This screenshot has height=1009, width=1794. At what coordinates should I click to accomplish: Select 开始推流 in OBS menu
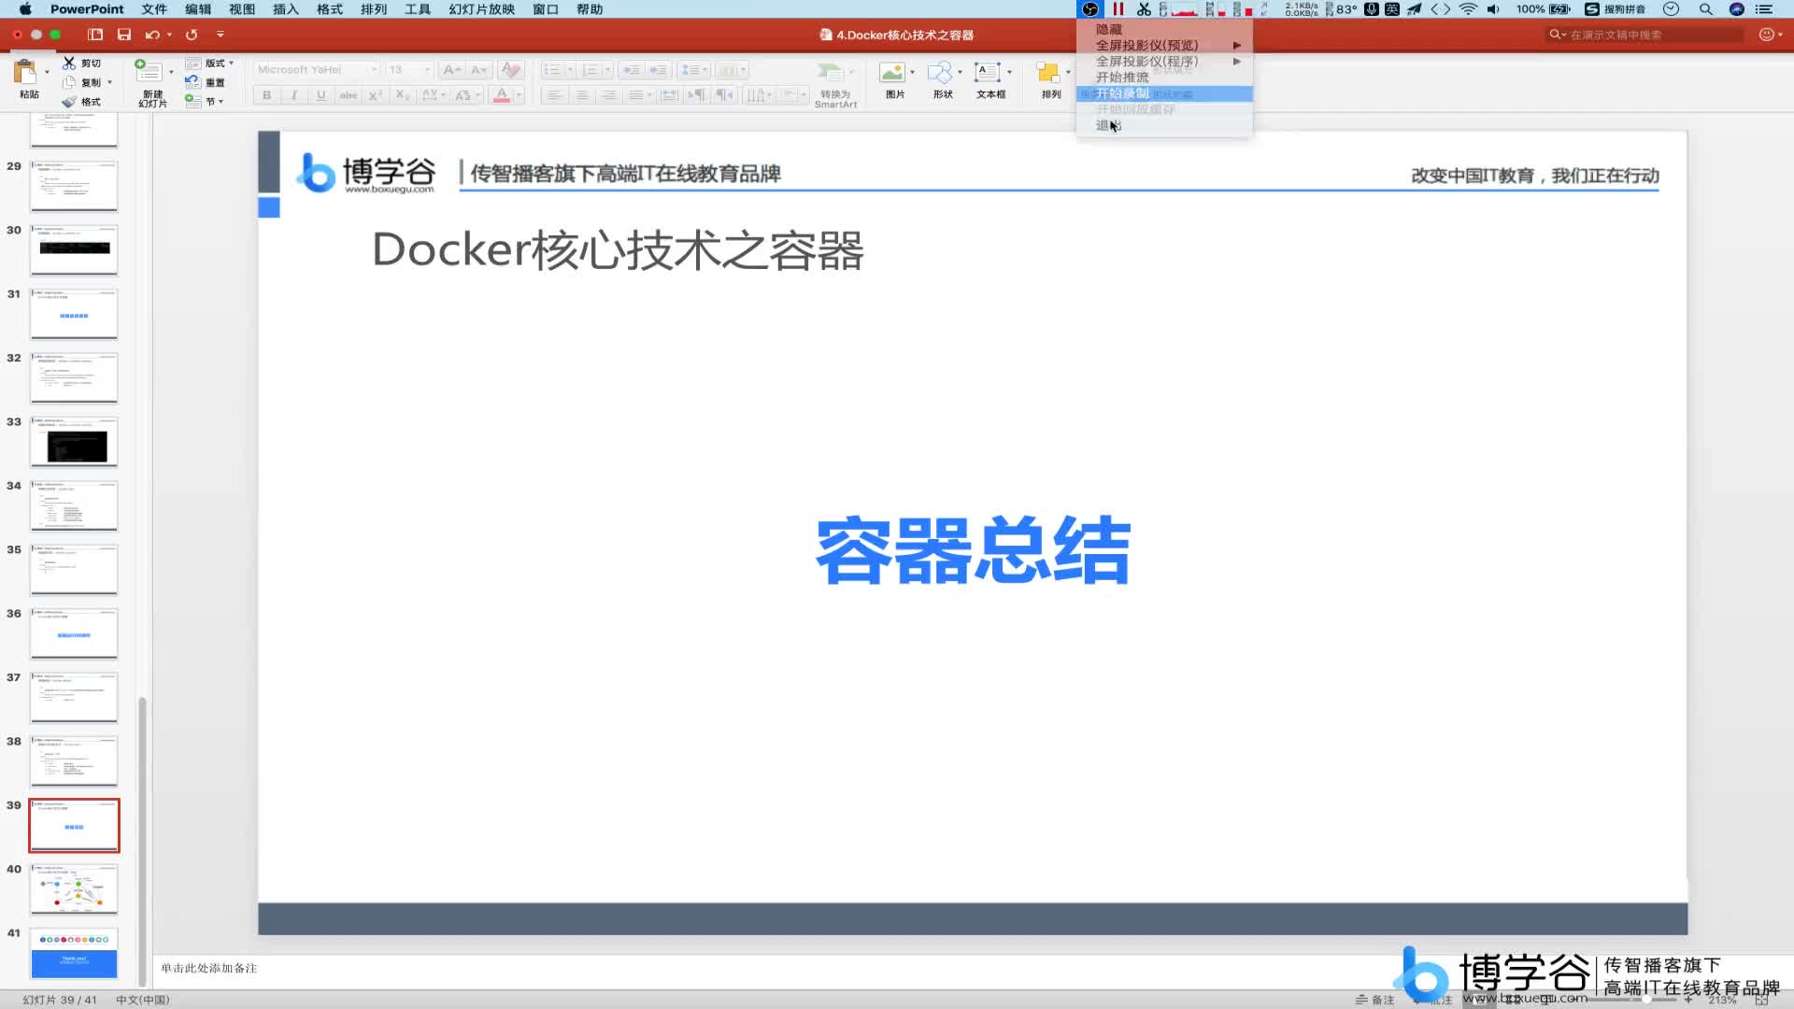pos(1164,78)
